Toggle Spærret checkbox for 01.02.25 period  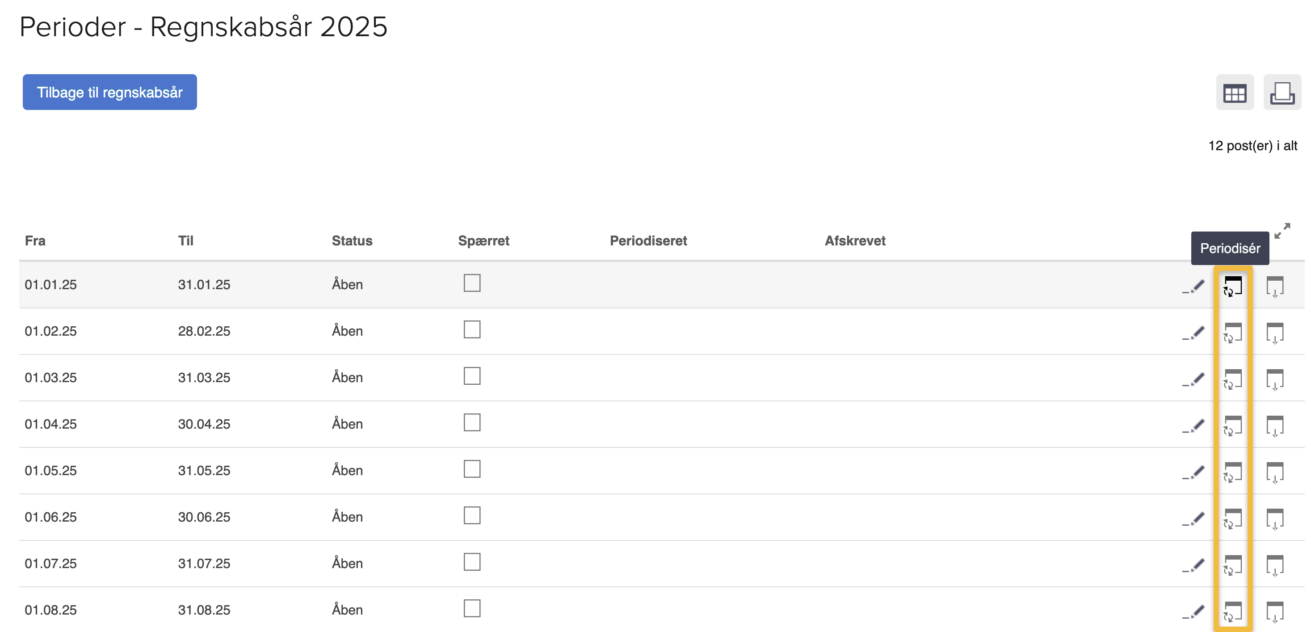472,329
